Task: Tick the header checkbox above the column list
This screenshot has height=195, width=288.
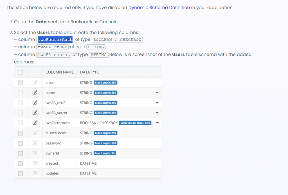Action: (20, 72)
